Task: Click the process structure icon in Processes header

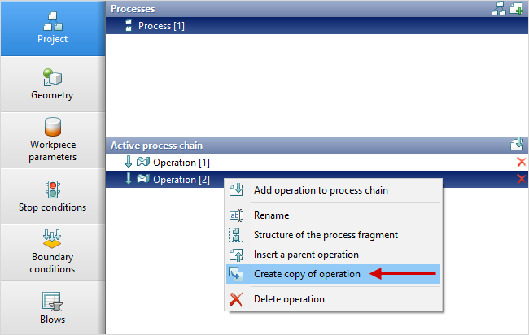Action: pos(500,8)
